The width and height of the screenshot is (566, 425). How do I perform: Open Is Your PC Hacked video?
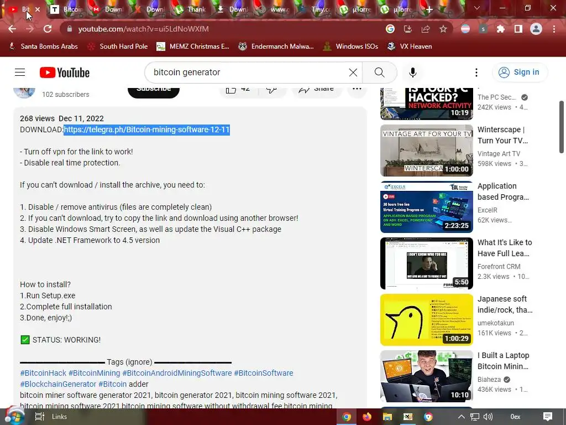coord(426,103)
